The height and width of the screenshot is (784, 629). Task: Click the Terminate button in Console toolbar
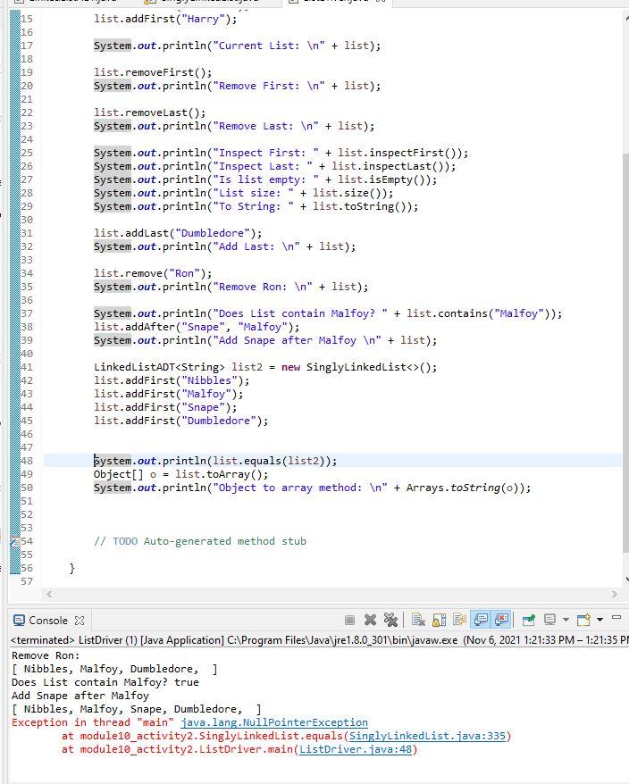(x=349, y=620)
